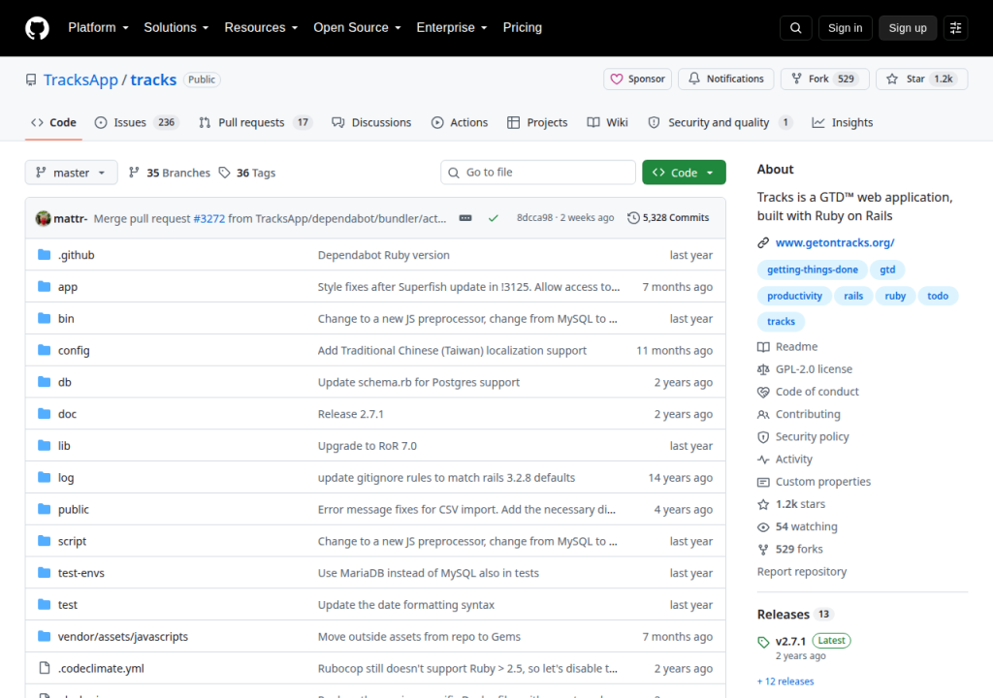Open the Discussions tab
Viewport: 993px width, 698px height.
point(371,122)
